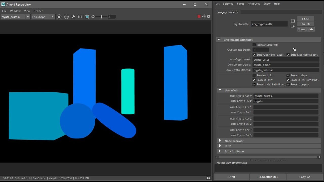Click the Maya logo in the title bar

click(x=3, y=4)
